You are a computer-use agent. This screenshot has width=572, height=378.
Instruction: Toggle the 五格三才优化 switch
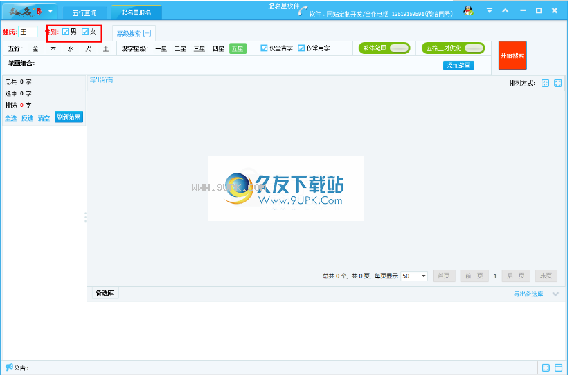(454, 48)
